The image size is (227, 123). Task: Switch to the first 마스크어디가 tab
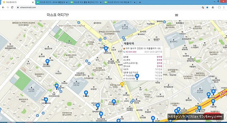pos(17,2)
